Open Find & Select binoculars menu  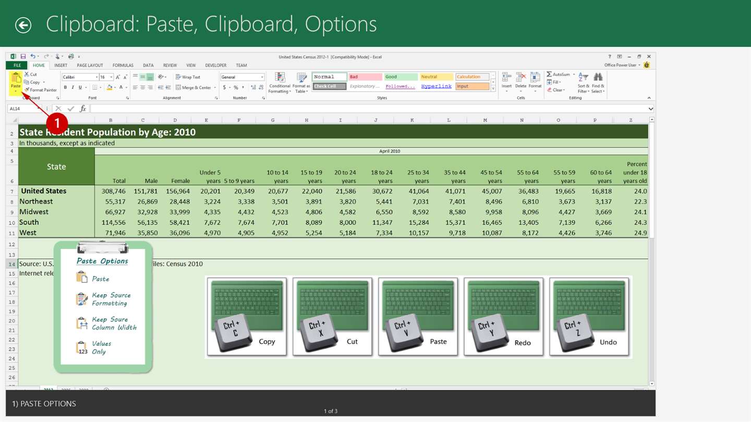click(x=598, y=83)
